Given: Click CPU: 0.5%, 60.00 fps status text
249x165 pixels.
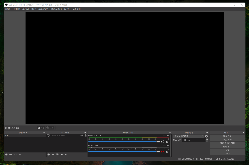Looking at the screenshot, I should [x=225, y=159].
